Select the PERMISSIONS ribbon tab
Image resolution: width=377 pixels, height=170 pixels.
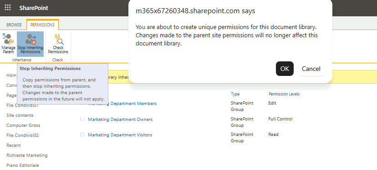tap(42, 25)
